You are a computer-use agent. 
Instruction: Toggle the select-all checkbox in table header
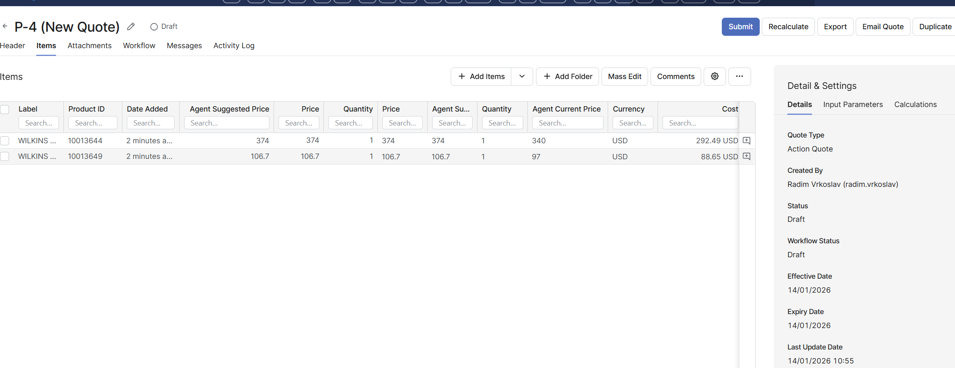pyautogui.click(x=5, y=109)
